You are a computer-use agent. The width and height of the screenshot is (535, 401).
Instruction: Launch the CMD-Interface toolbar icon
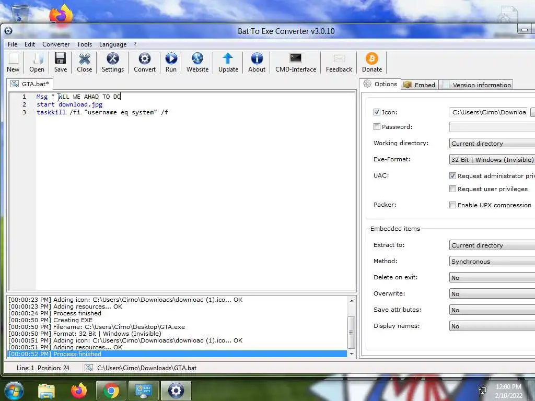tap(296, 63)
